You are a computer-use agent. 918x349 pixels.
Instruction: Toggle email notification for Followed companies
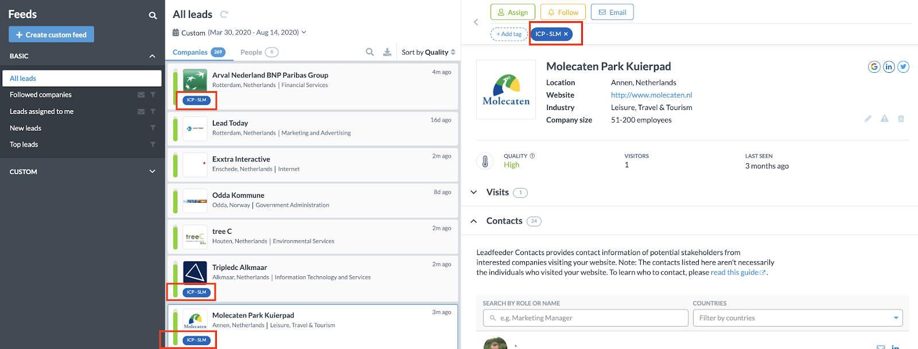[x=141, y=95]
